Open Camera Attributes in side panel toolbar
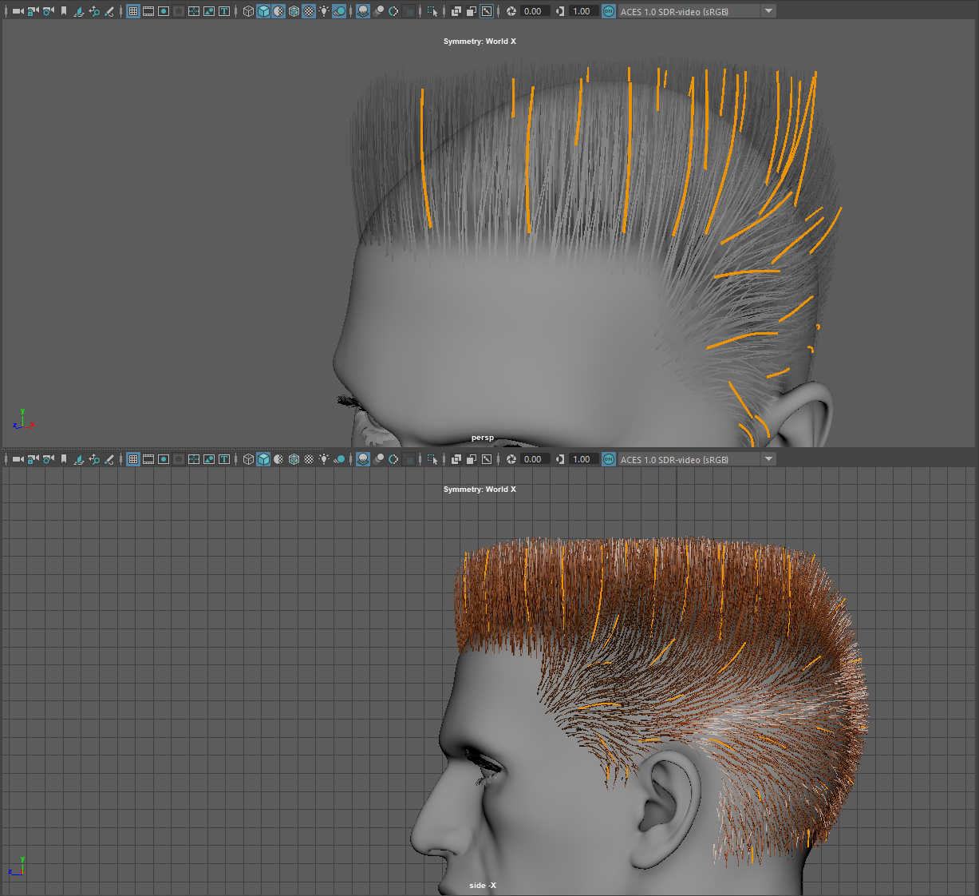 [49, 459]
